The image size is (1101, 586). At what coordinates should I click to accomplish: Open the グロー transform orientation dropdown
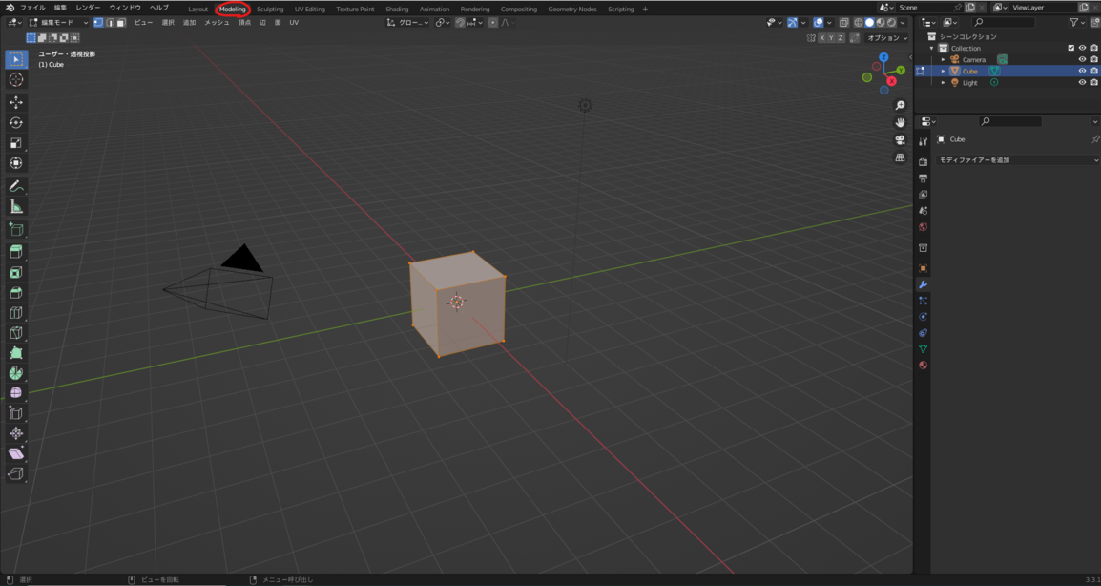[x=408, y=23]
